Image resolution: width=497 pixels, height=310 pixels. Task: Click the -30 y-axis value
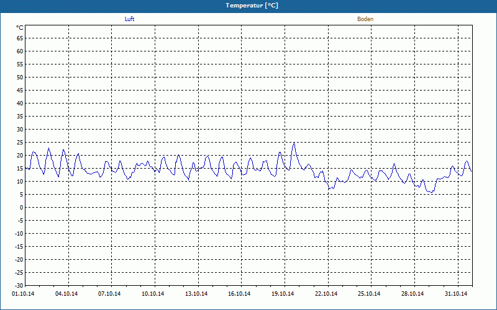click(x=19, y=285)
